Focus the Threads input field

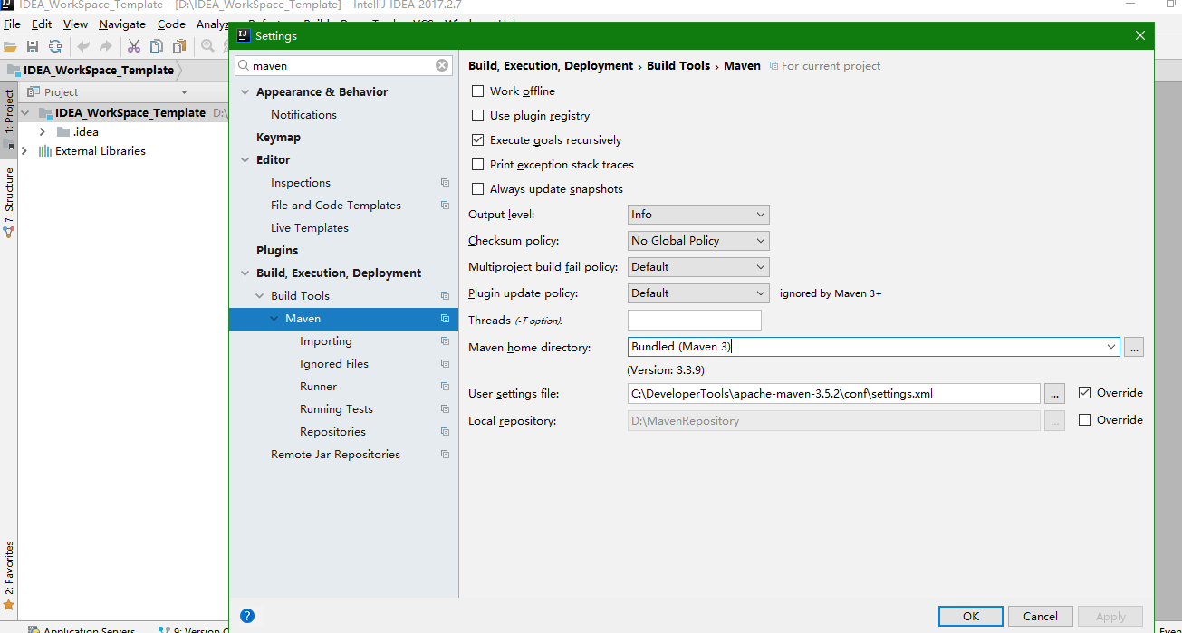coord(695,320)
